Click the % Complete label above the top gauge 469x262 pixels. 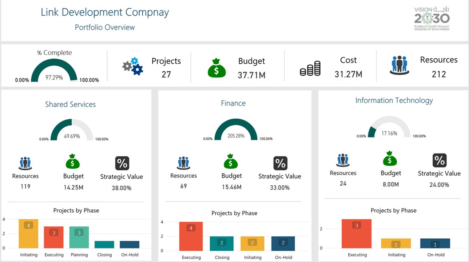point(55,53)
